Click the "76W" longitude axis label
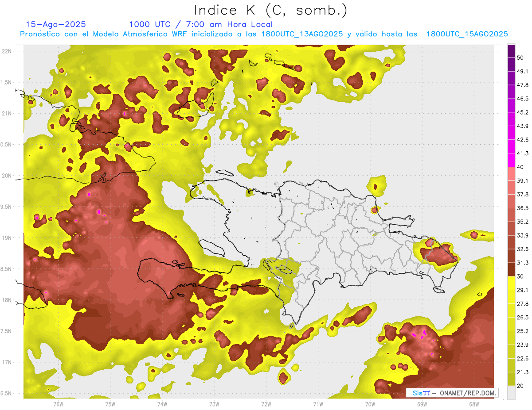Viewport: 532px width, 410px height. point(58,404)
